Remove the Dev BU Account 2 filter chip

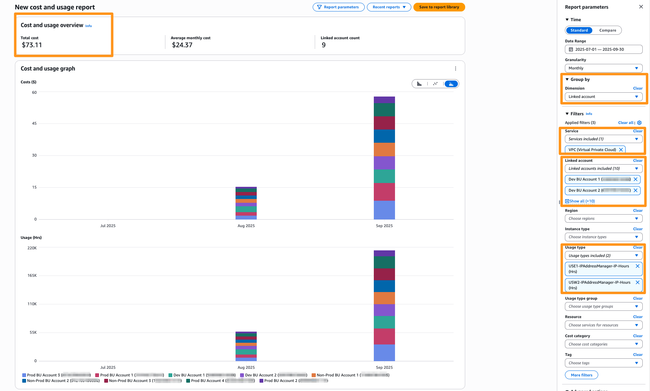tap(636, 190)
